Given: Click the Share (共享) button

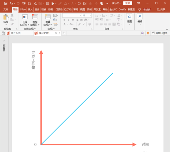Looking at the screenshot, I should pos(161,9).
